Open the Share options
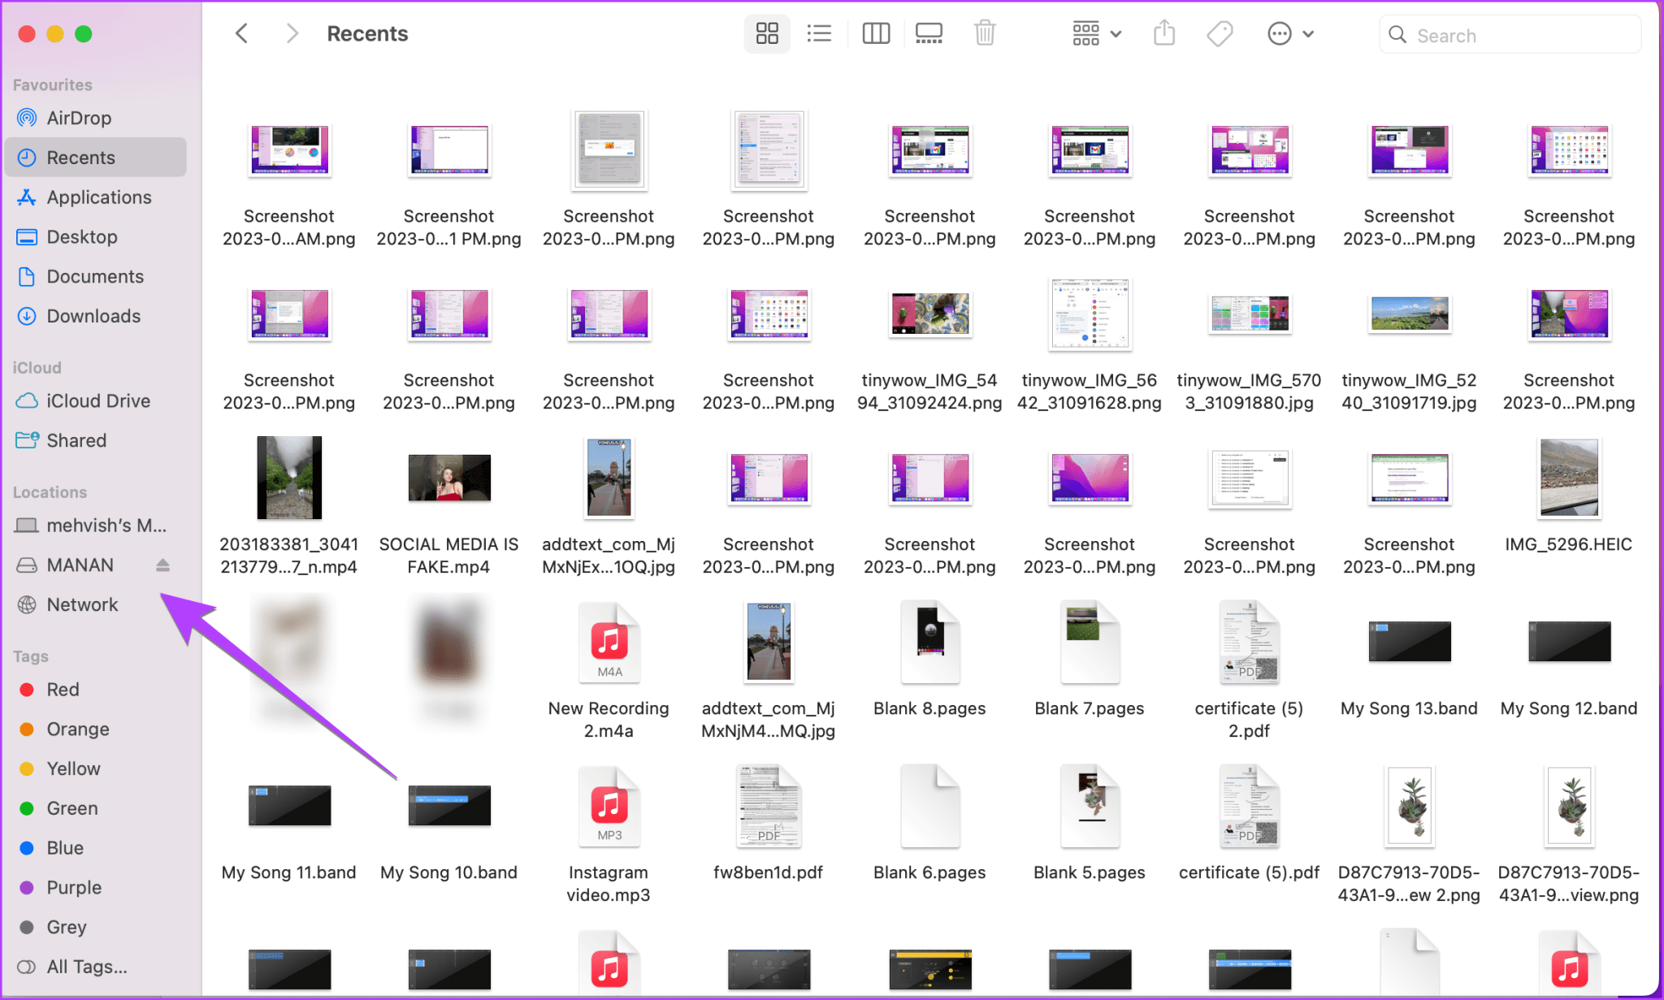Viewport: 1664px width, 1000px height. [x=1163, y=33]
